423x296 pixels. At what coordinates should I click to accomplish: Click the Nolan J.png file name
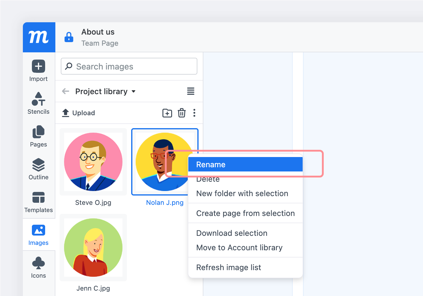coord(165,202)
